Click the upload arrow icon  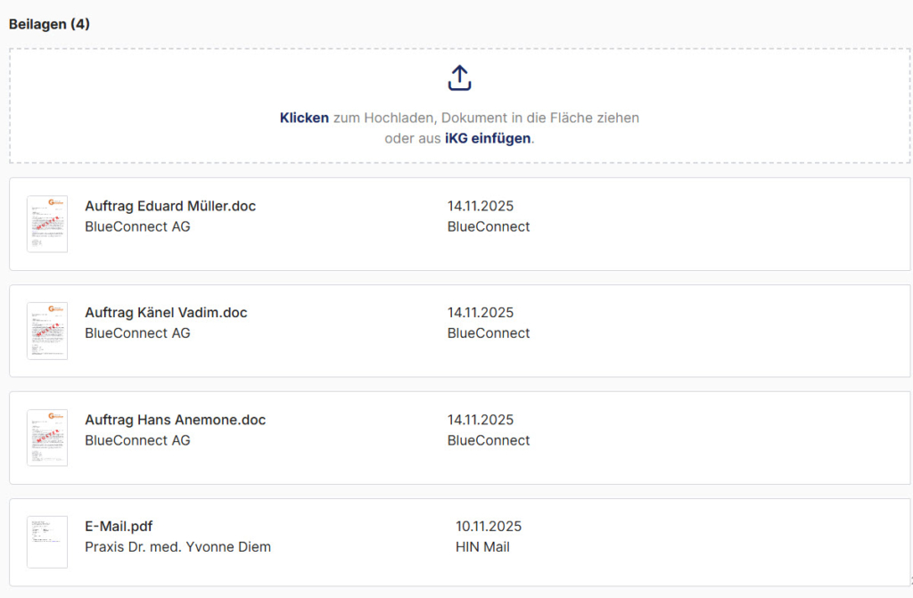point(459,78)
